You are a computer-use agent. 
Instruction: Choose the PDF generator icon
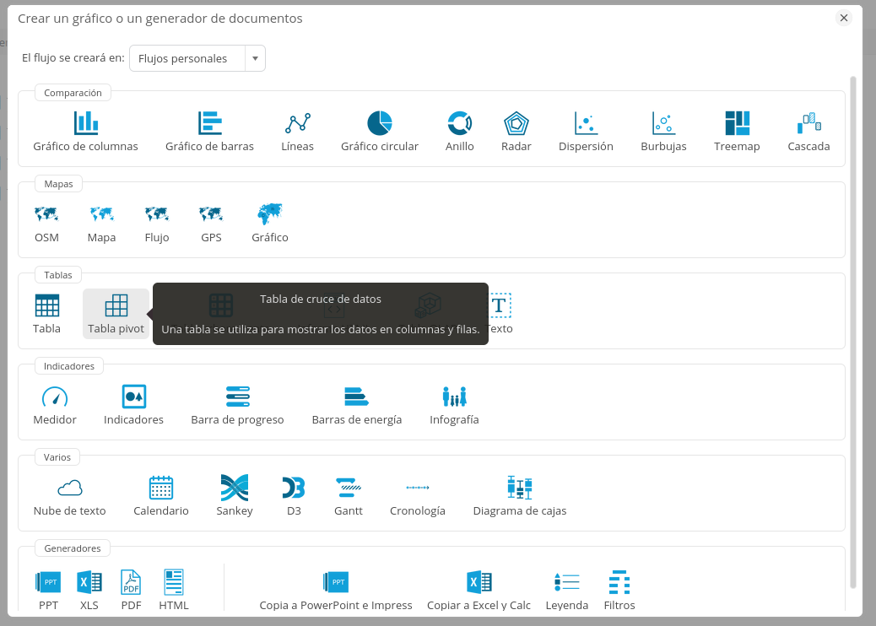click(131, 582)
